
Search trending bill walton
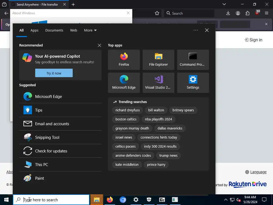156,110
